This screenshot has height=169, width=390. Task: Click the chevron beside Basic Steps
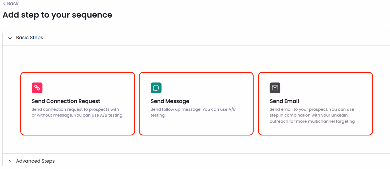tap(10, 38)
